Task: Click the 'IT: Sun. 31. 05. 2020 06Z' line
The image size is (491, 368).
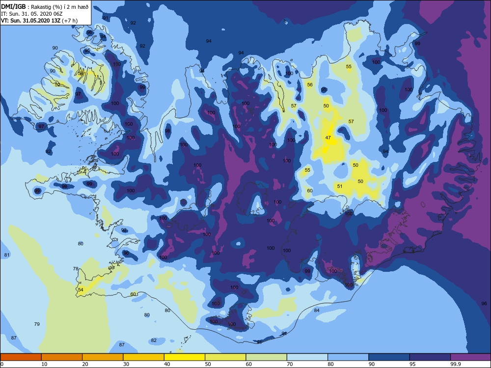Action: (x=31, y=14)
